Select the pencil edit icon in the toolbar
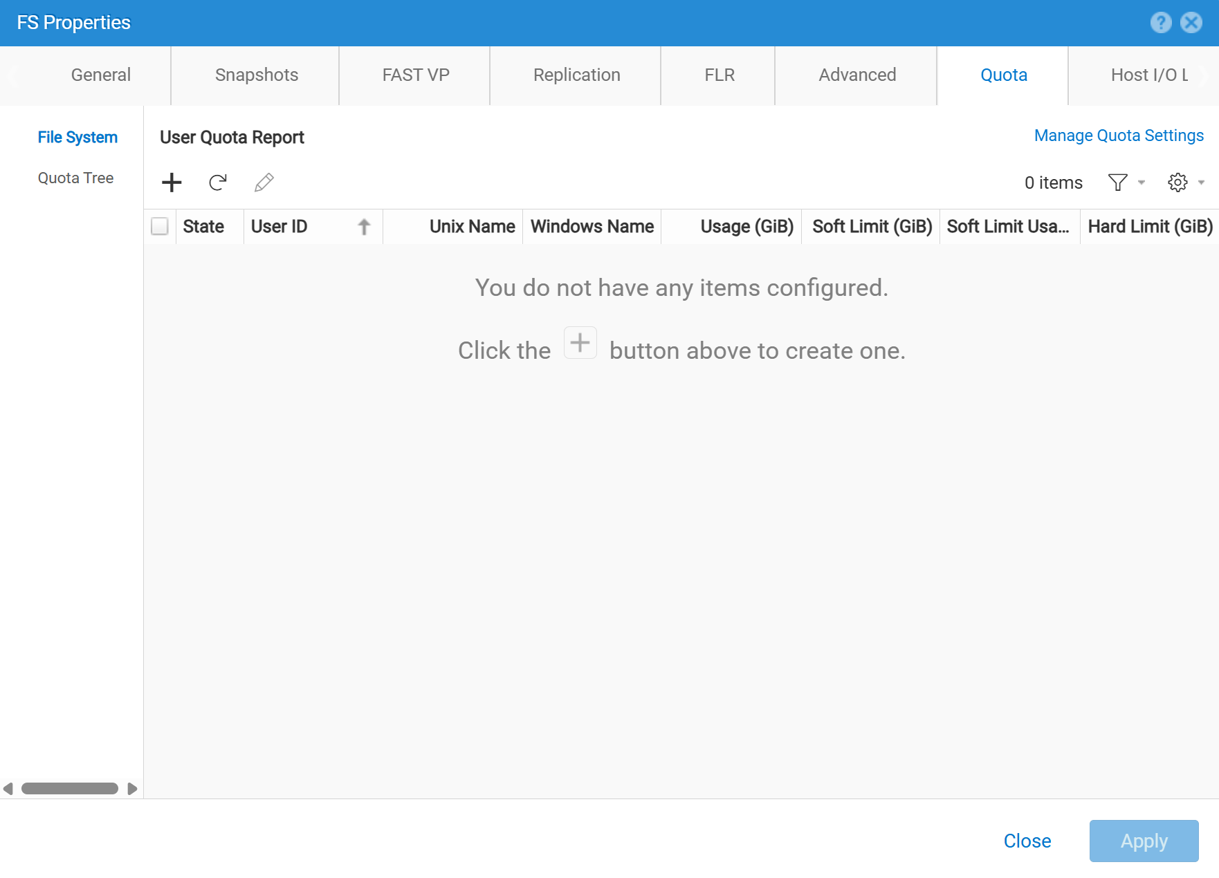Screen dimensions: 1219x878 (x=264, y=183)
